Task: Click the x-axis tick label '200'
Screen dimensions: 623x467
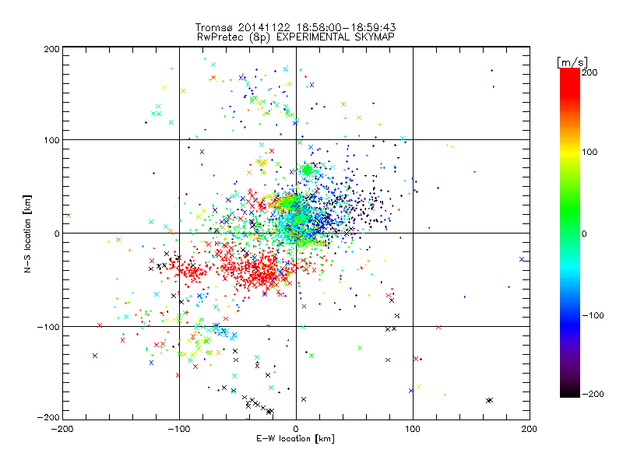Action: pos(530,429)
